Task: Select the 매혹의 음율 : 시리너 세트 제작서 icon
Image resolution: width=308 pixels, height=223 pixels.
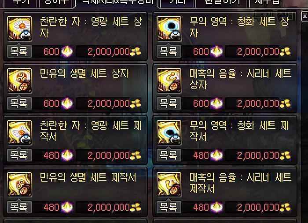Action: tap(169, 184)
